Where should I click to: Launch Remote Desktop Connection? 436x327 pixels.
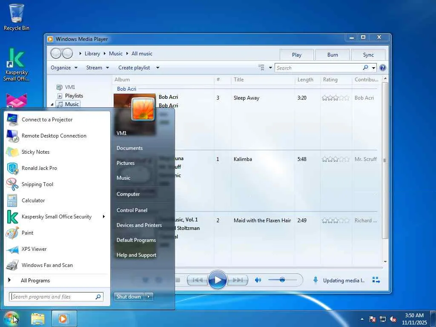57,136
